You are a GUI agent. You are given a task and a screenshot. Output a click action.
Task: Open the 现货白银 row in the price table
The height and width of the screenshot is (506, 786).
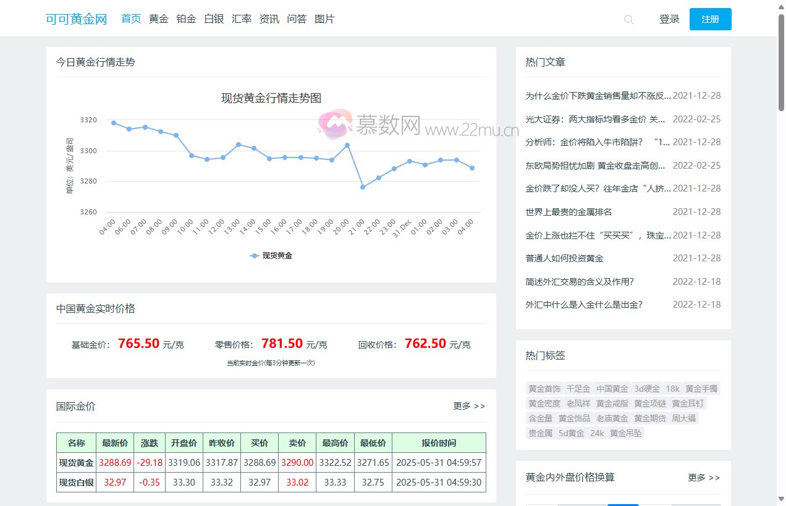[75, 483]
